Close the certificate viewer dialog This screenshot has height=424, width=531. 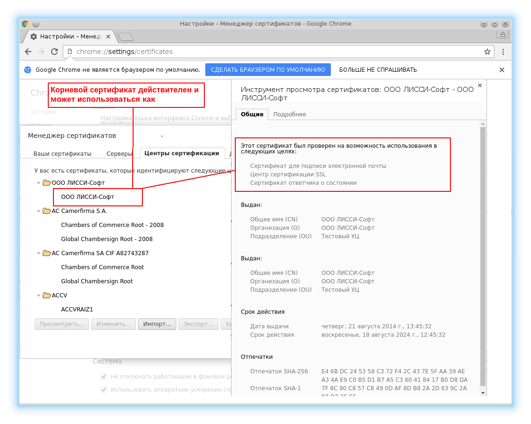[x=479, y=86]
